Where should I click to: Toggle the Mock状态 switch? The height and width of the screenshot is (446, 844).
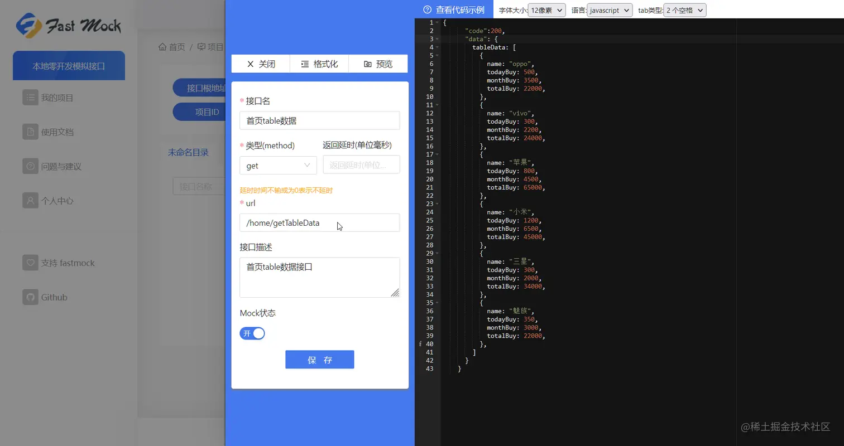(252, 333)
